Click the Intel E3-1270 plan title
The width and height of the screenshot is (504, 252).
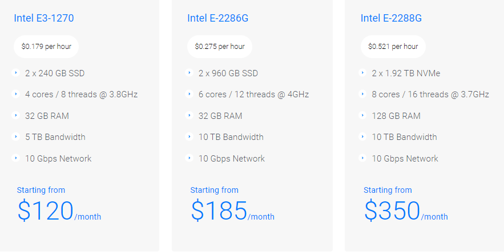coord(44,18)
